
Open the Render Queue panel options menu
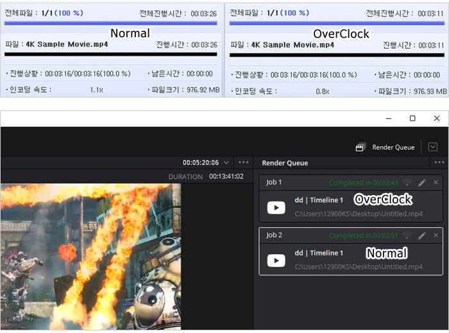click(x=439, y=163)
